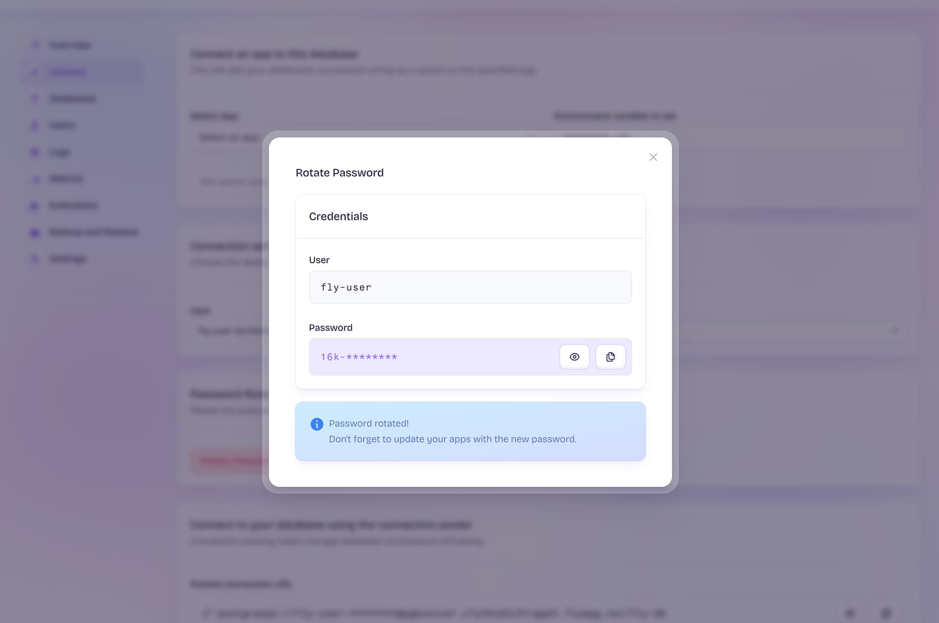Click the Users icon in sidebar
The image size is (939, 623).
tap(35, 126)
